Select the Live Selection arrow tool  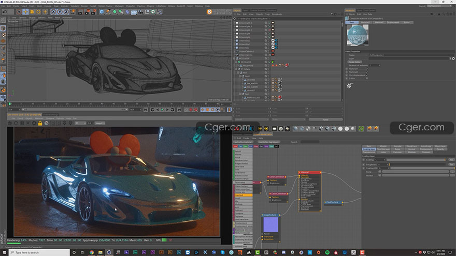coord(19,12)
